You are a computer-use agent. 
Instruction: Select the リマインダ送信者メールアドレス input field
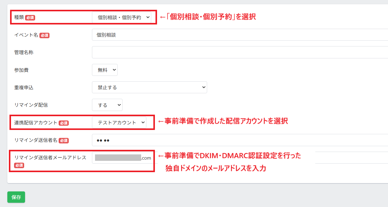(x=123, y=158)
